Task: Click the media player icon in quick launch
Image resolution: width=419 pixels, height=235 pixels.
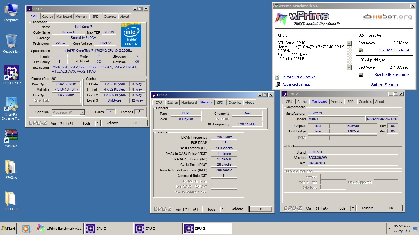Action: pos(26,229)
